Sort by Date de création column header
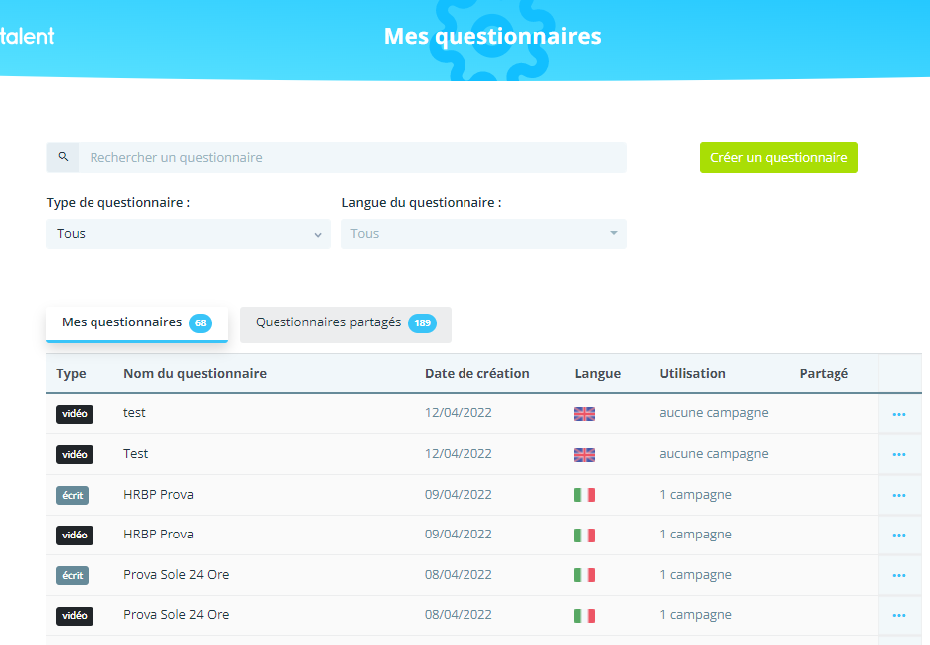This screenshot has height=645, width=930. pyautogui.click(x=476, y=374)
